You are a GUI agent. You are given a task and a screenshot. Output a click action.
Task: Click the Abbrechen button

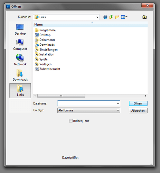tap(138, 111)
